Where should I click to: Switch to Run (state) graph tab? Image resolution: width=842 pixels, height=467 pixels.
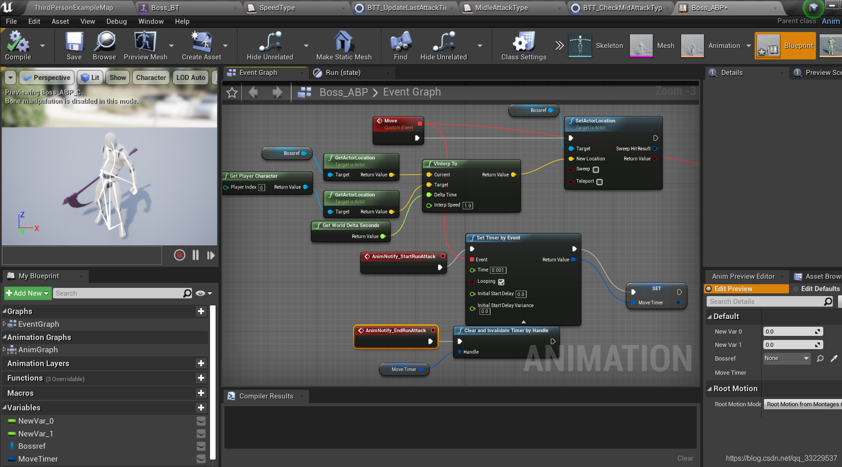[343, 73]
